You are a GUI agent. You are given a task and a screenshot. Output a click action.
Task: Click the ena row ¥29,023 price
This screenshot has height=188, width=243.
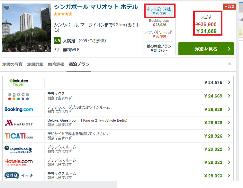pyautogui.click(x=213, y=176)
